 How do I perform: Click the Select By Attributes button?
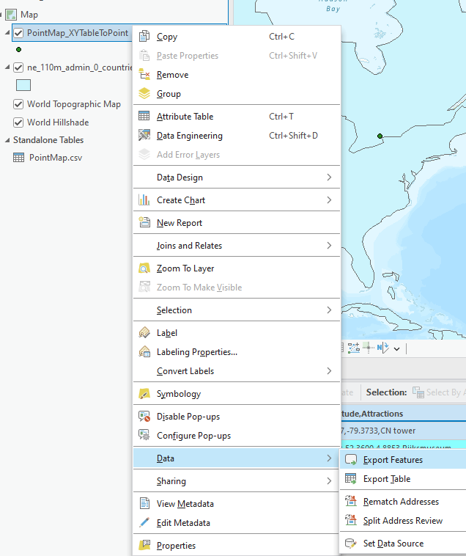tap(439, 392)
